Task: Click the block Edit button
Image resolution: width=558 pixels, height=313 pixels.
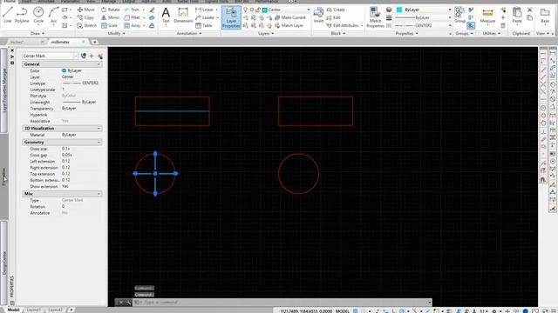Action: point(333,17)
